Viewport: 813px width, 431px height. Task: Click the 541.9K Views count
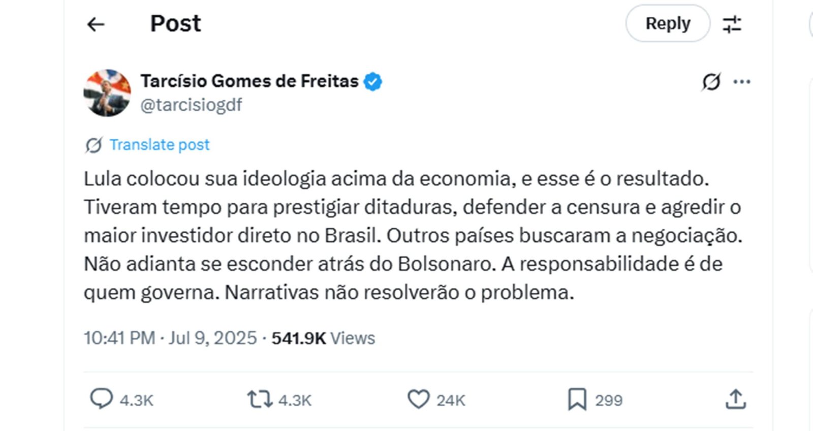coord(323,338)
